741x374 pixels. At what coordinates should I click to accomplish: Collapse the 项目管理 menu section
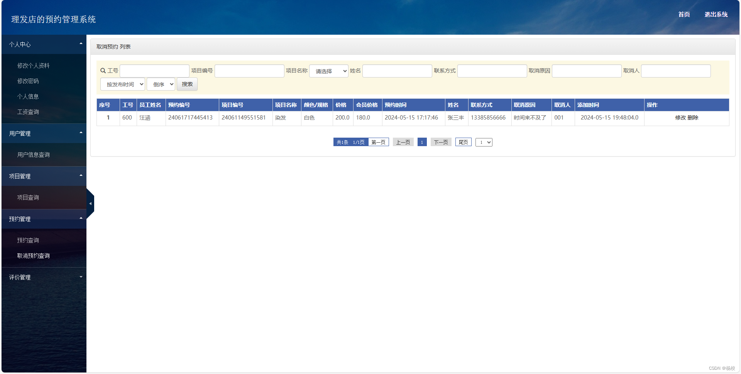pos(44,176)
